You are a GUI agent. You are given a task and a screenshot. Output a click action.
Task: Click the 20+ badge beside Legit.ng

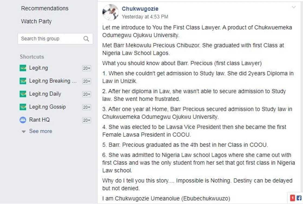(87, 68)
